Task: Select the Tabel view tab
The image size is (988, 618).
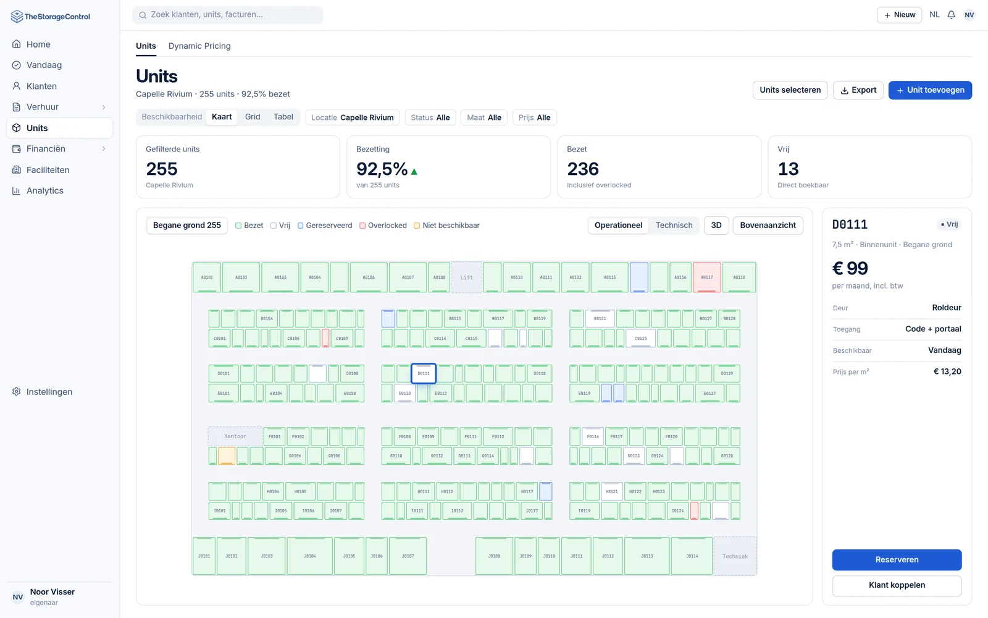Action: click(x=283, y=117)
